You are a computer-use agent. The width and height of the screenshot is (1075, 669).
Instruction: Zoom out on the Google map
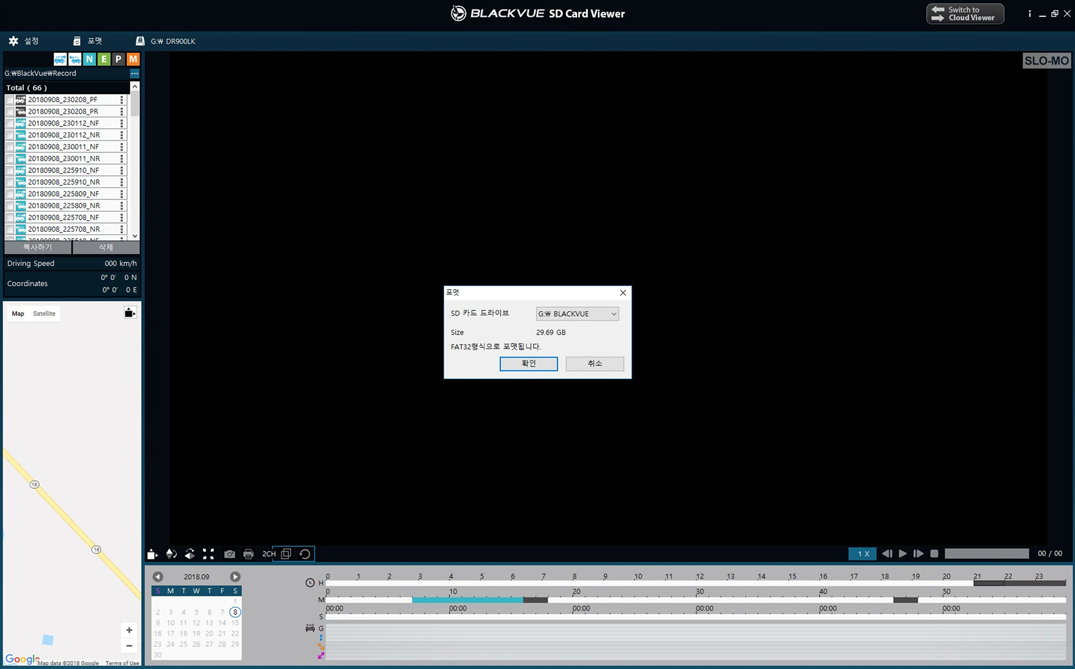pos(129,646)
